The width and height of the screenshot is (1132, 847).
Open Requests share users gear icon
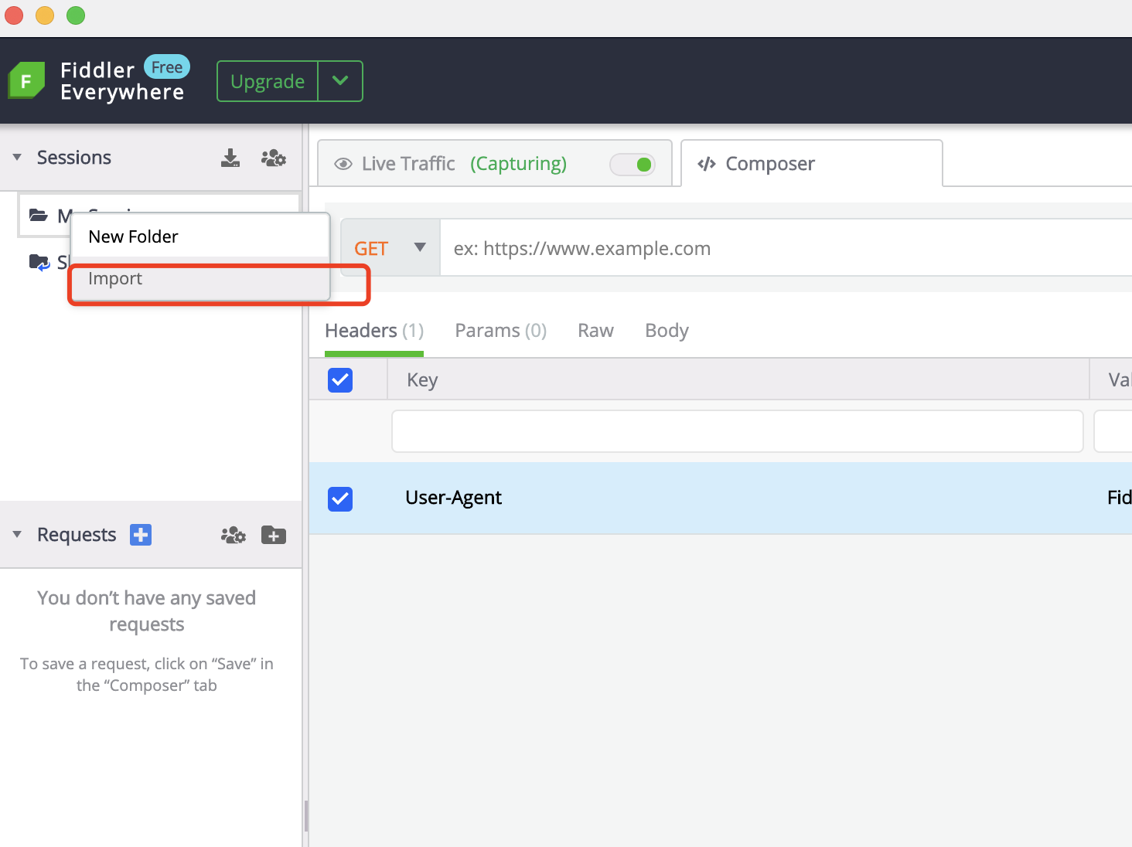coord(234,535)
